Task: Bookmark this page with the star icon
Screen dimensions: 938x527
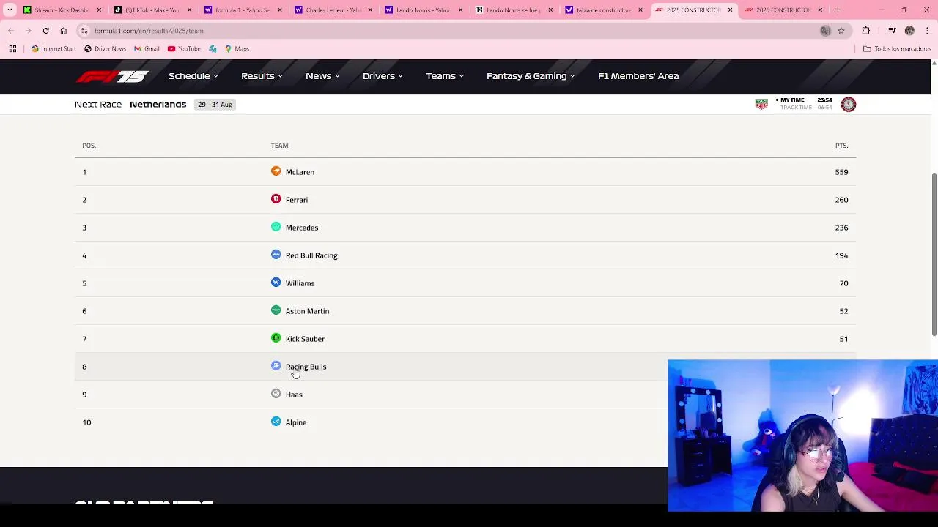Action: tap(841, 31)
